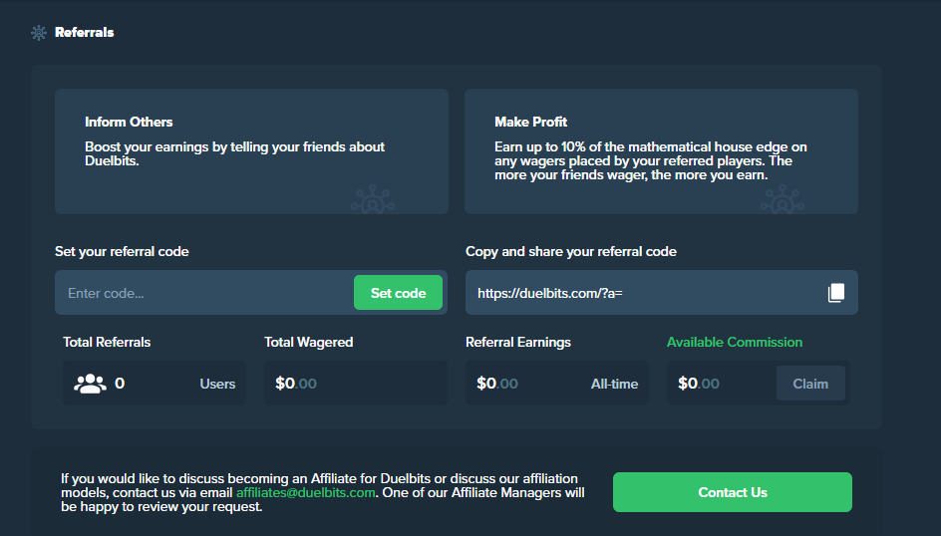
Task: Click the Referrals page title
Action: coord(85,33)
